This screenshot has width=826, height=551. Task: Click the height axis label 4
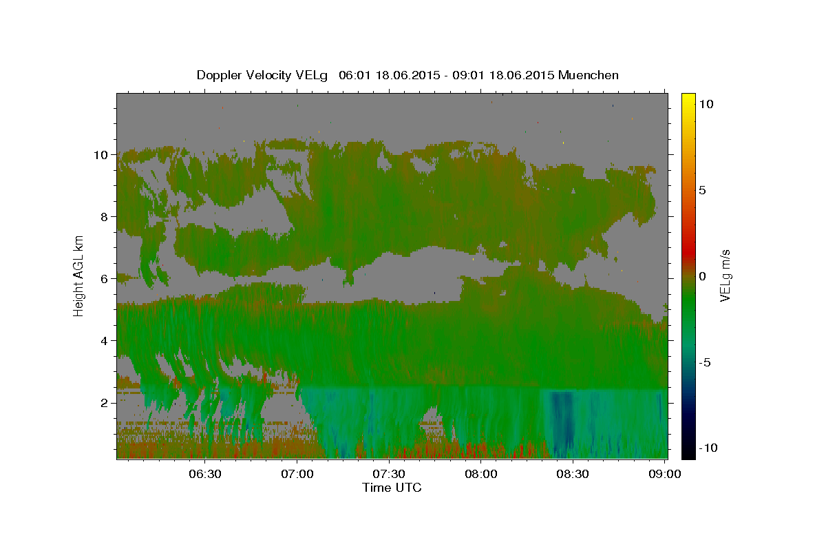pyautogui.click(x=104, y=341)
